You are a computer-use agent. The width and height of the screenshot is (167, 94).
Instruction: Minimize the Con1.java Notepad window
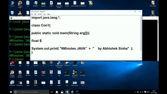point(130,11)
